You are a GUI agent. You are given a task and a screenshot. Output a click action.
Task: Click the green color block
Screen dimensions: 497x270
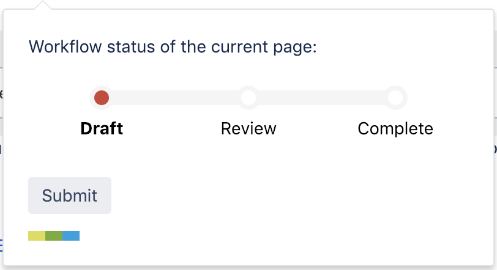54,236
